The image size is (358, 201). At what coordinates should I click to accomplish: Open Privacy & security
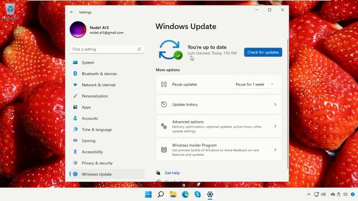point(107,163)
